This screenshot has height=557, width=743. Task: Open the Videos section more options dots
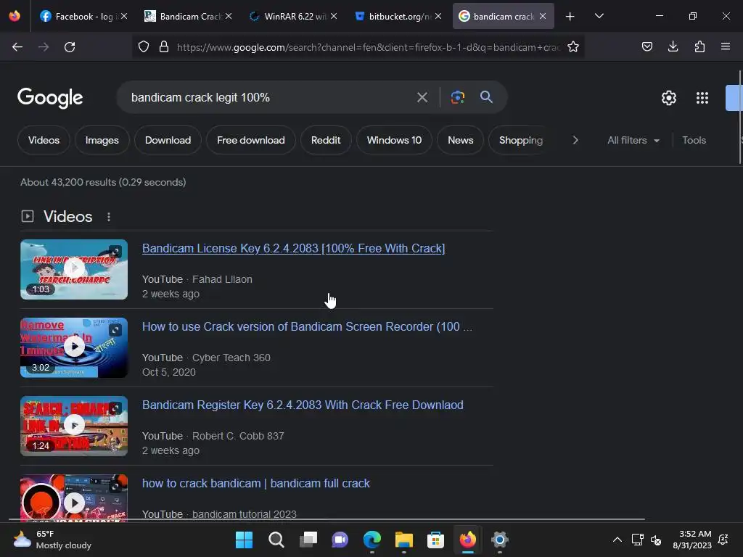pyautogui.click(x=109, y=216)
